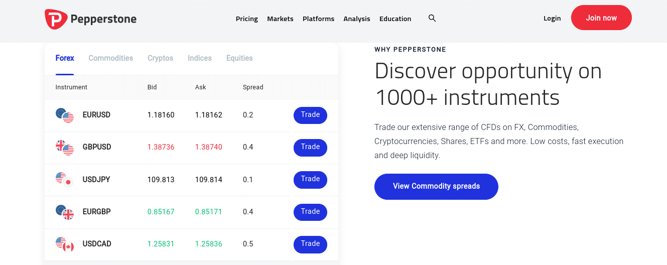667x265 pixels.
Task: Click EURUSD bid value 1.18160
Action: click(161, 115)
